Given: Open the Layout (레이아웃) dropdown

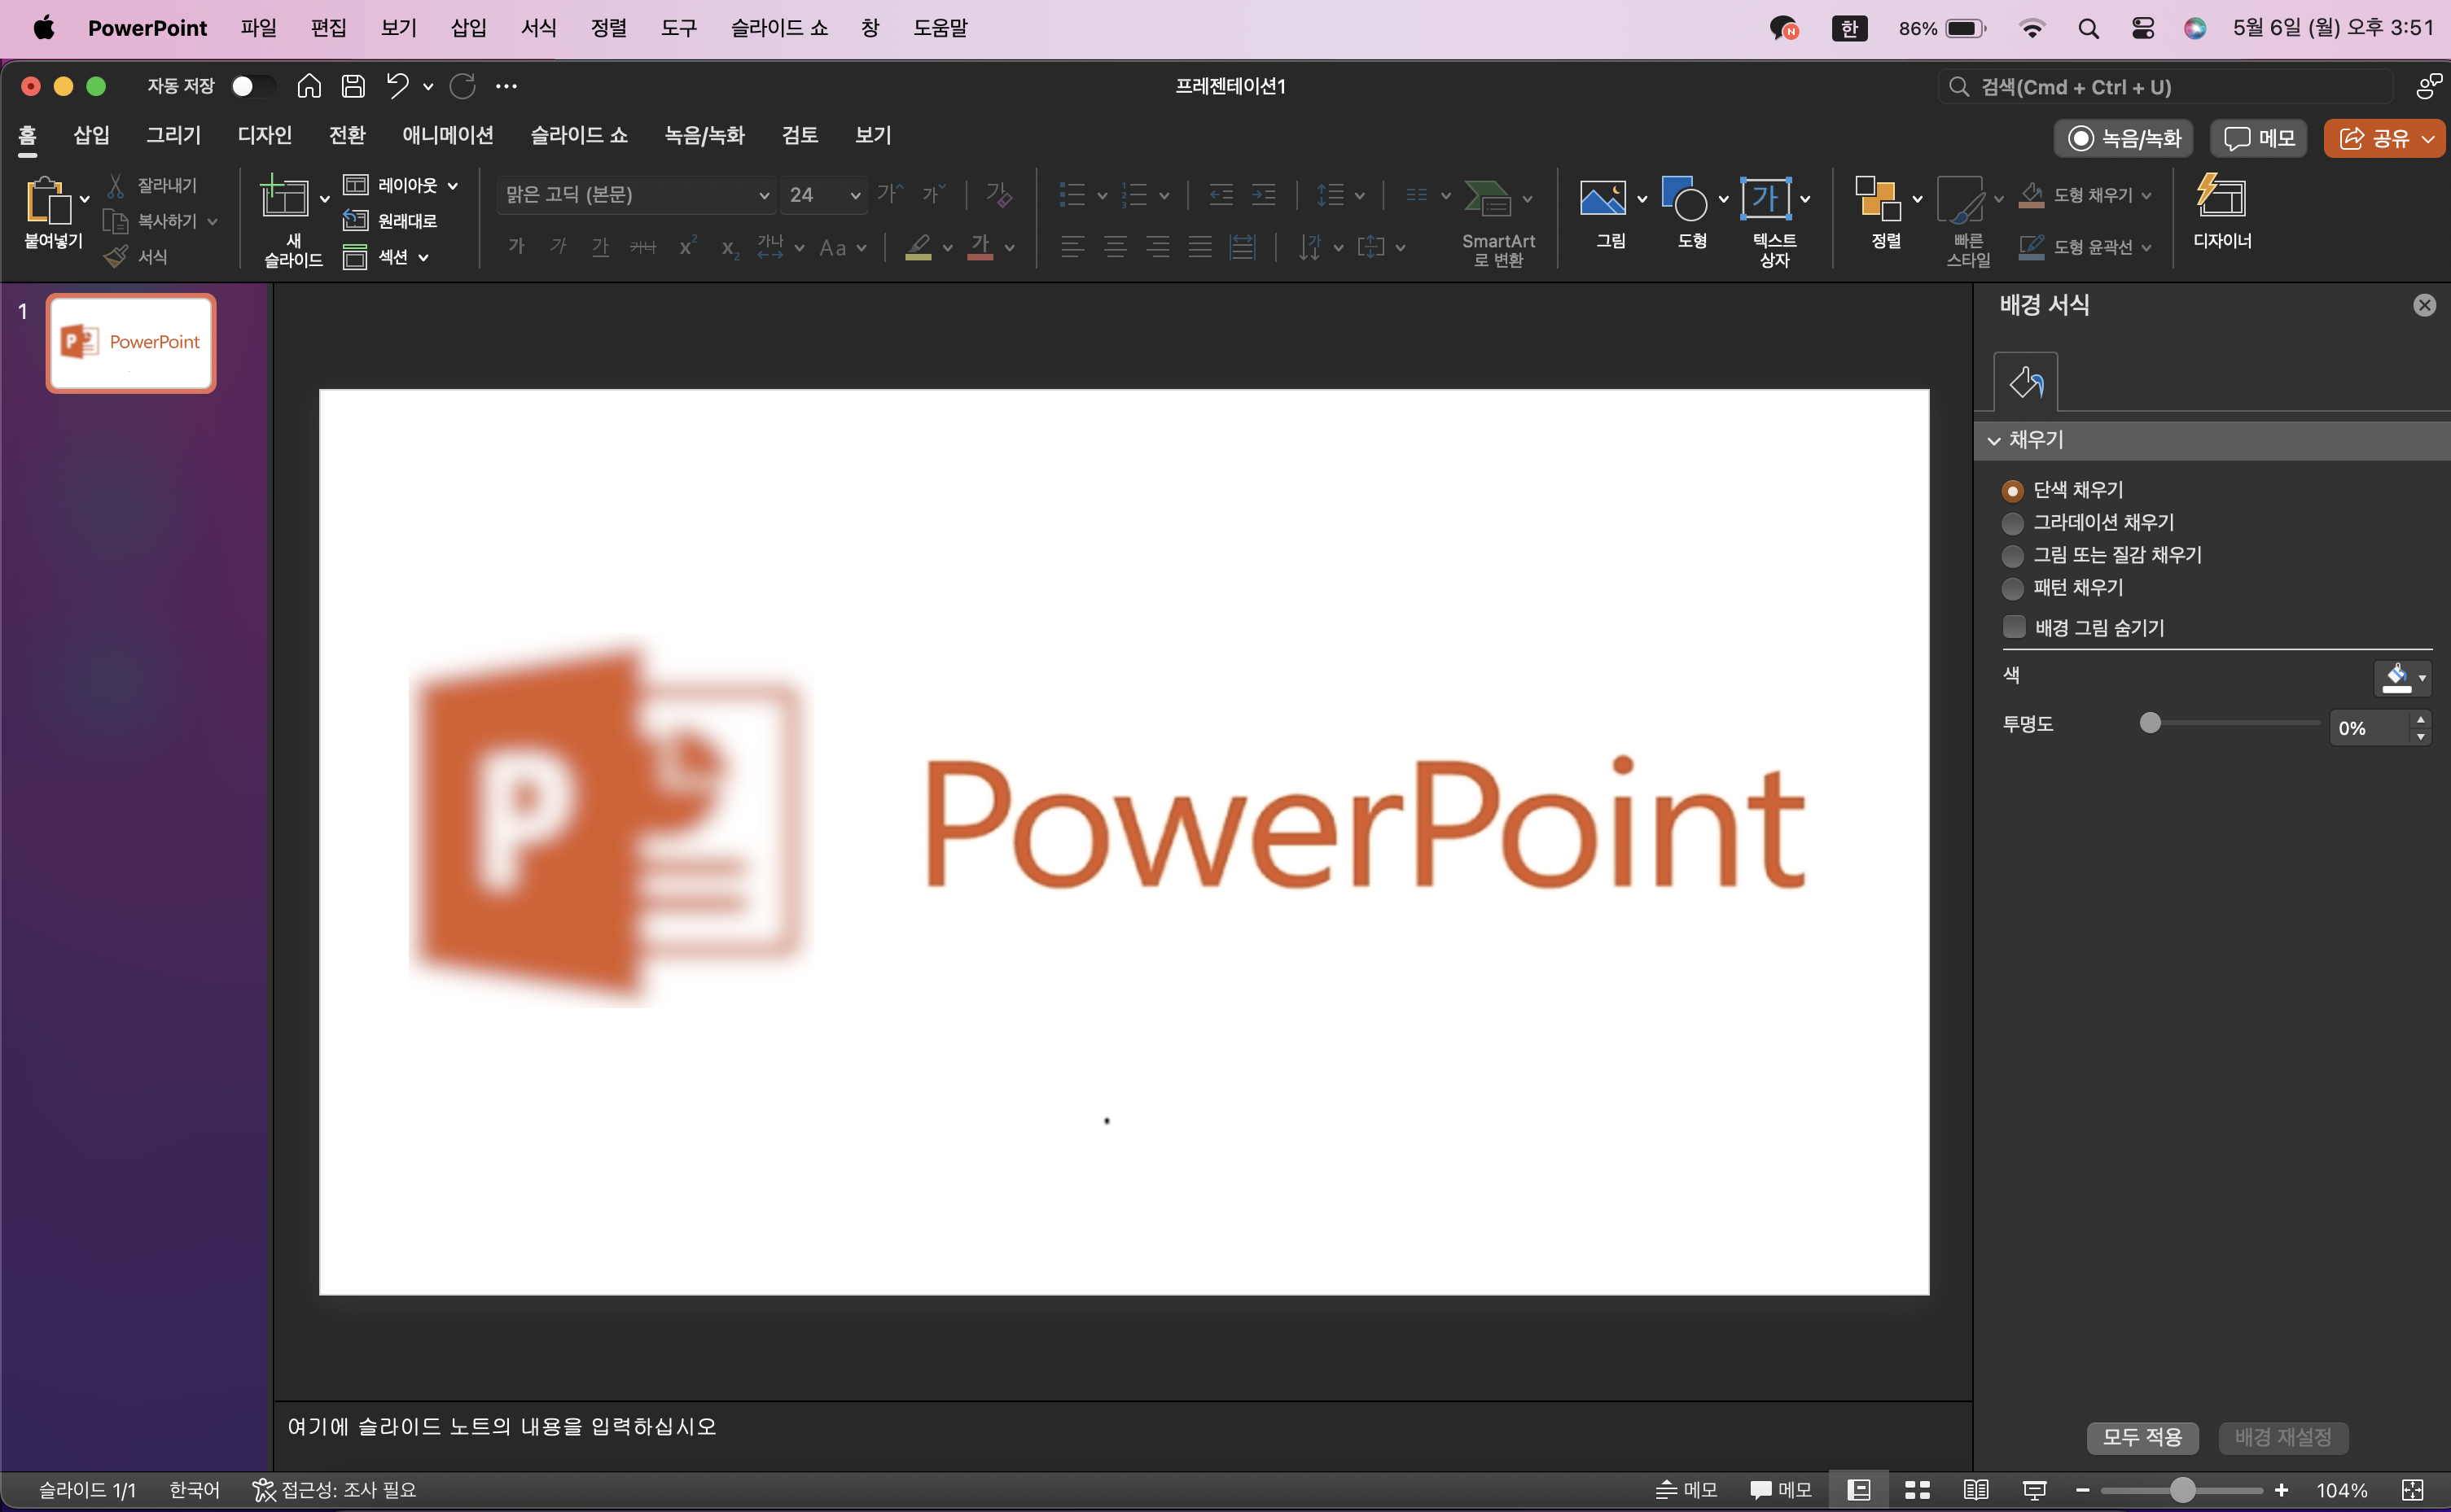Looking at the screenshot, I should tap(400, 185).
